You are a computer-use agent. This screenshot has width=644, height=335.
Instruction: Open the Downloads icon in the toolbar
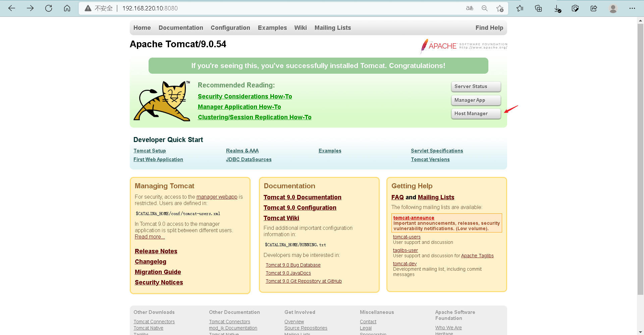(x=557, y=8)
